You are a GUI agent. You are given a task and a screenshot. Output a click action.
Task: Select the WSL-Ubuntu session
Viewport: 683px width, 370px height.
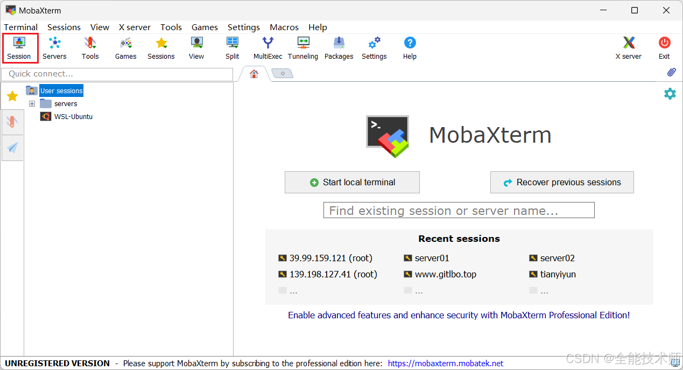(67, 116)
